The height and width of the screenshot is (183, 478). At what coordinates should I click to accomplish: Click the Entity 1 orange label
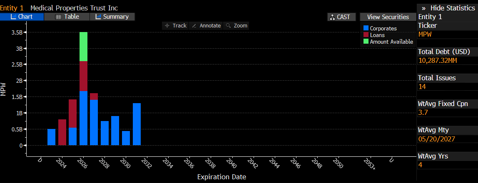12,8
